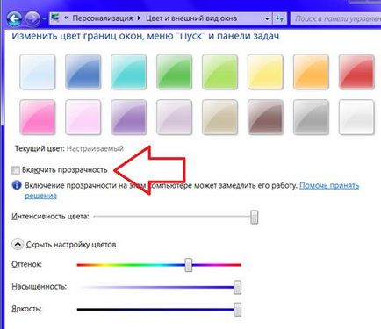This screenshot has width=381, height=329.
Task: Select the beige tan color swatch
Action: [220, 117]
